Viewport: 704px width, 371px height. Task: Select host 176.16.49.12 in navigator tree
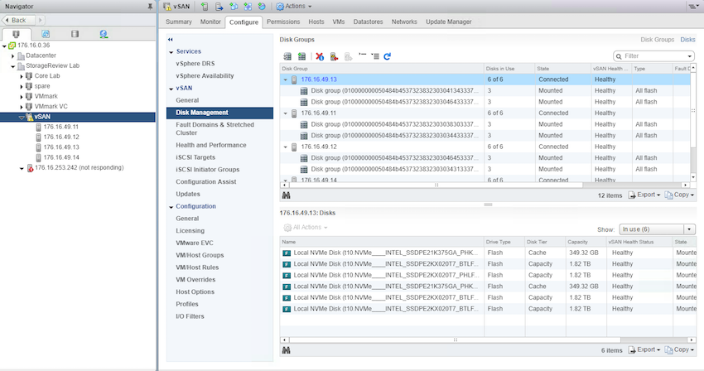point(61,137)
